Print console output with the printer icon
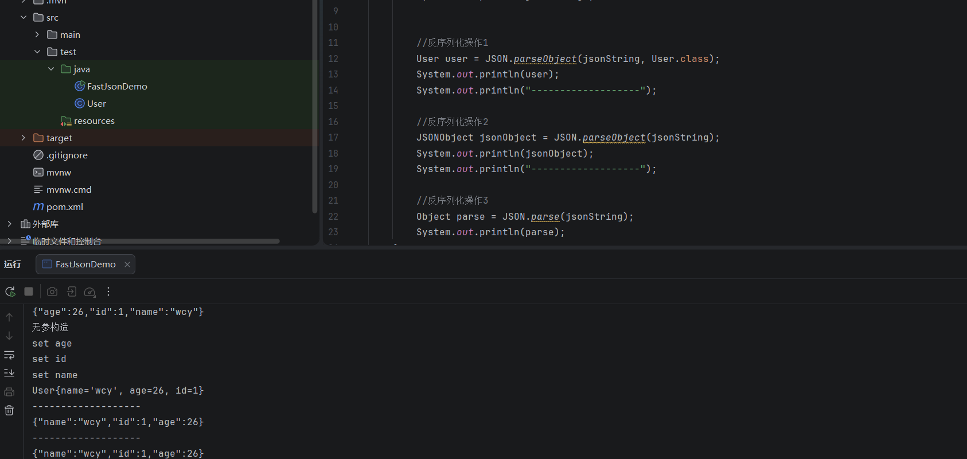Image resolution: width=967 pixels, height=459 pixels. point(9,392)
